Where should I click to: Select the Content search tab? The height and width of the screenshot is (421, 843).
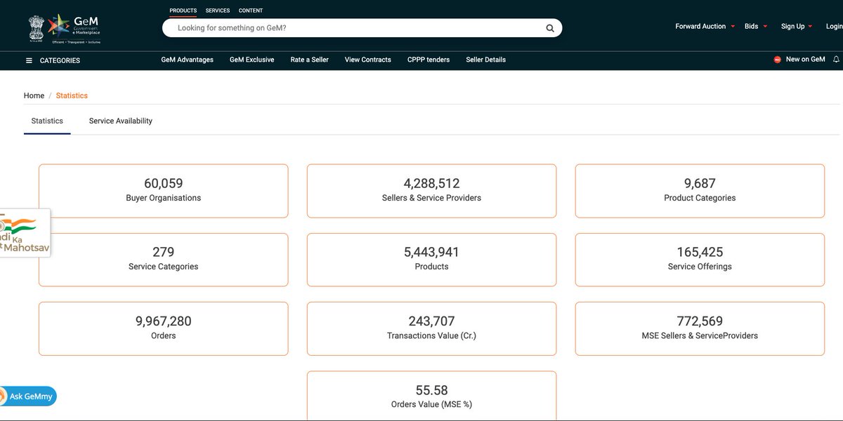[x=251, y=11]
